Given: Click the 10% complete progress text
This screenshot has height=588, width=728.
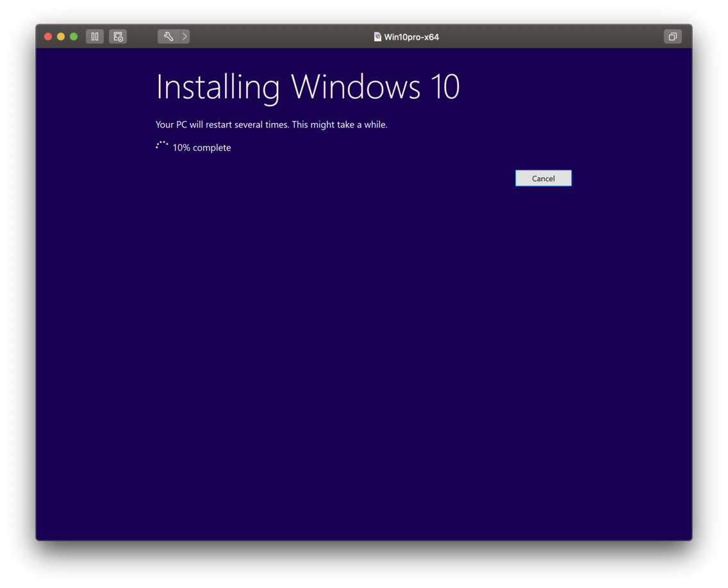Looking at the screenshot, I should pyautogui.click(x=201, y=147).
